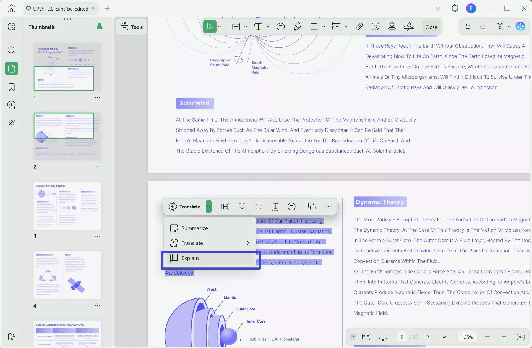Open the Tools button
Screen dimensions: 532x348
point(131,27)
